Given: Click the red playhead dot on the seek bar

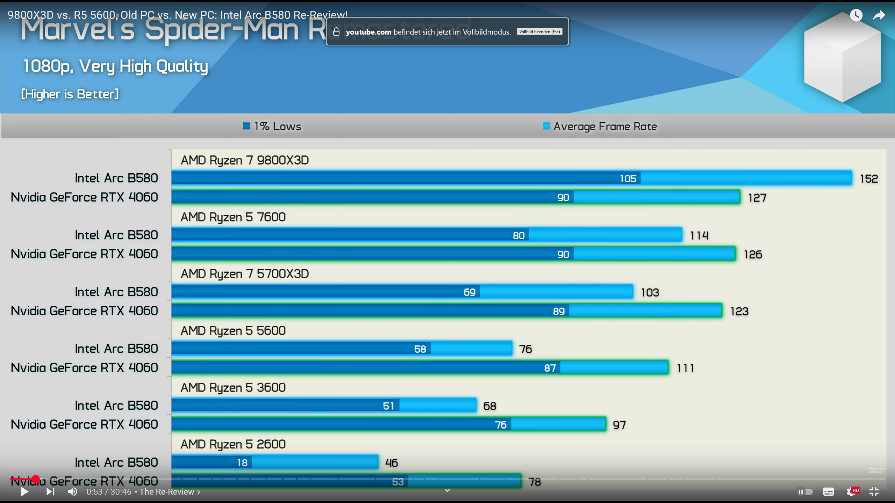Looking at the screenshot, I should click(35, 479).
